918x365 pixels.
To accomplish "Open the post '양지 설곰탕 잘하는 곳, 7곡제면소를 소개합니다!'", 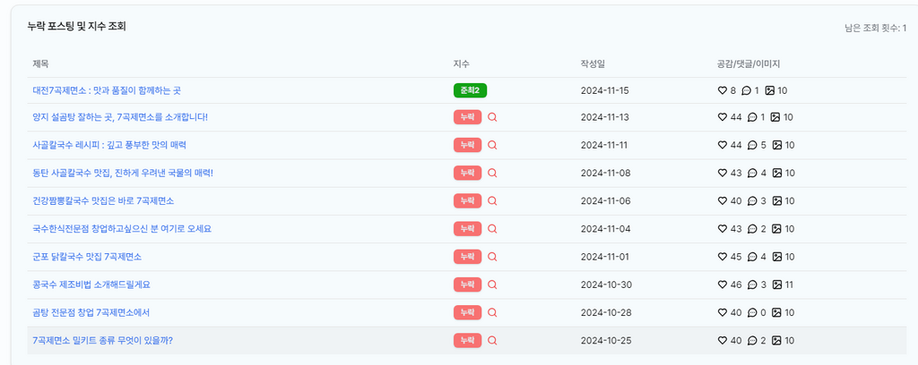I will (120, 117).
